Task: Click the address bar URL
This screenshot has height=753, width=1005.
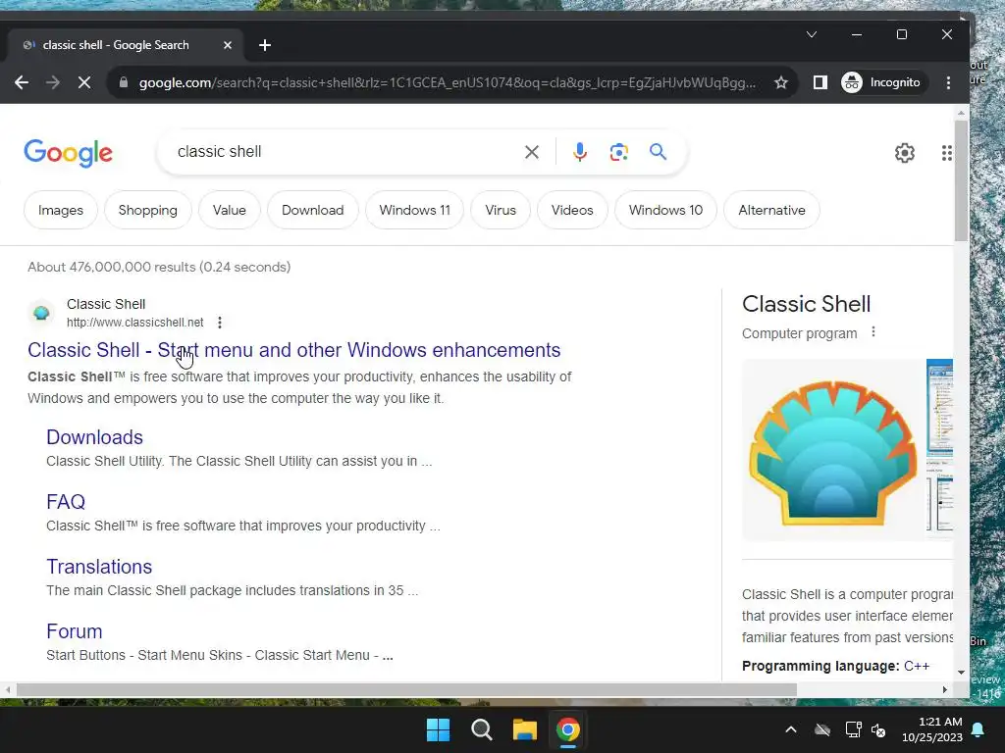Action: coord(447,82)
